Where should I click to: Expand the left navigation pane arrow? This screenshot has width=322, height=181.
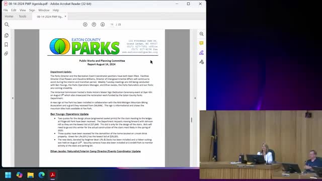[13, 99]
